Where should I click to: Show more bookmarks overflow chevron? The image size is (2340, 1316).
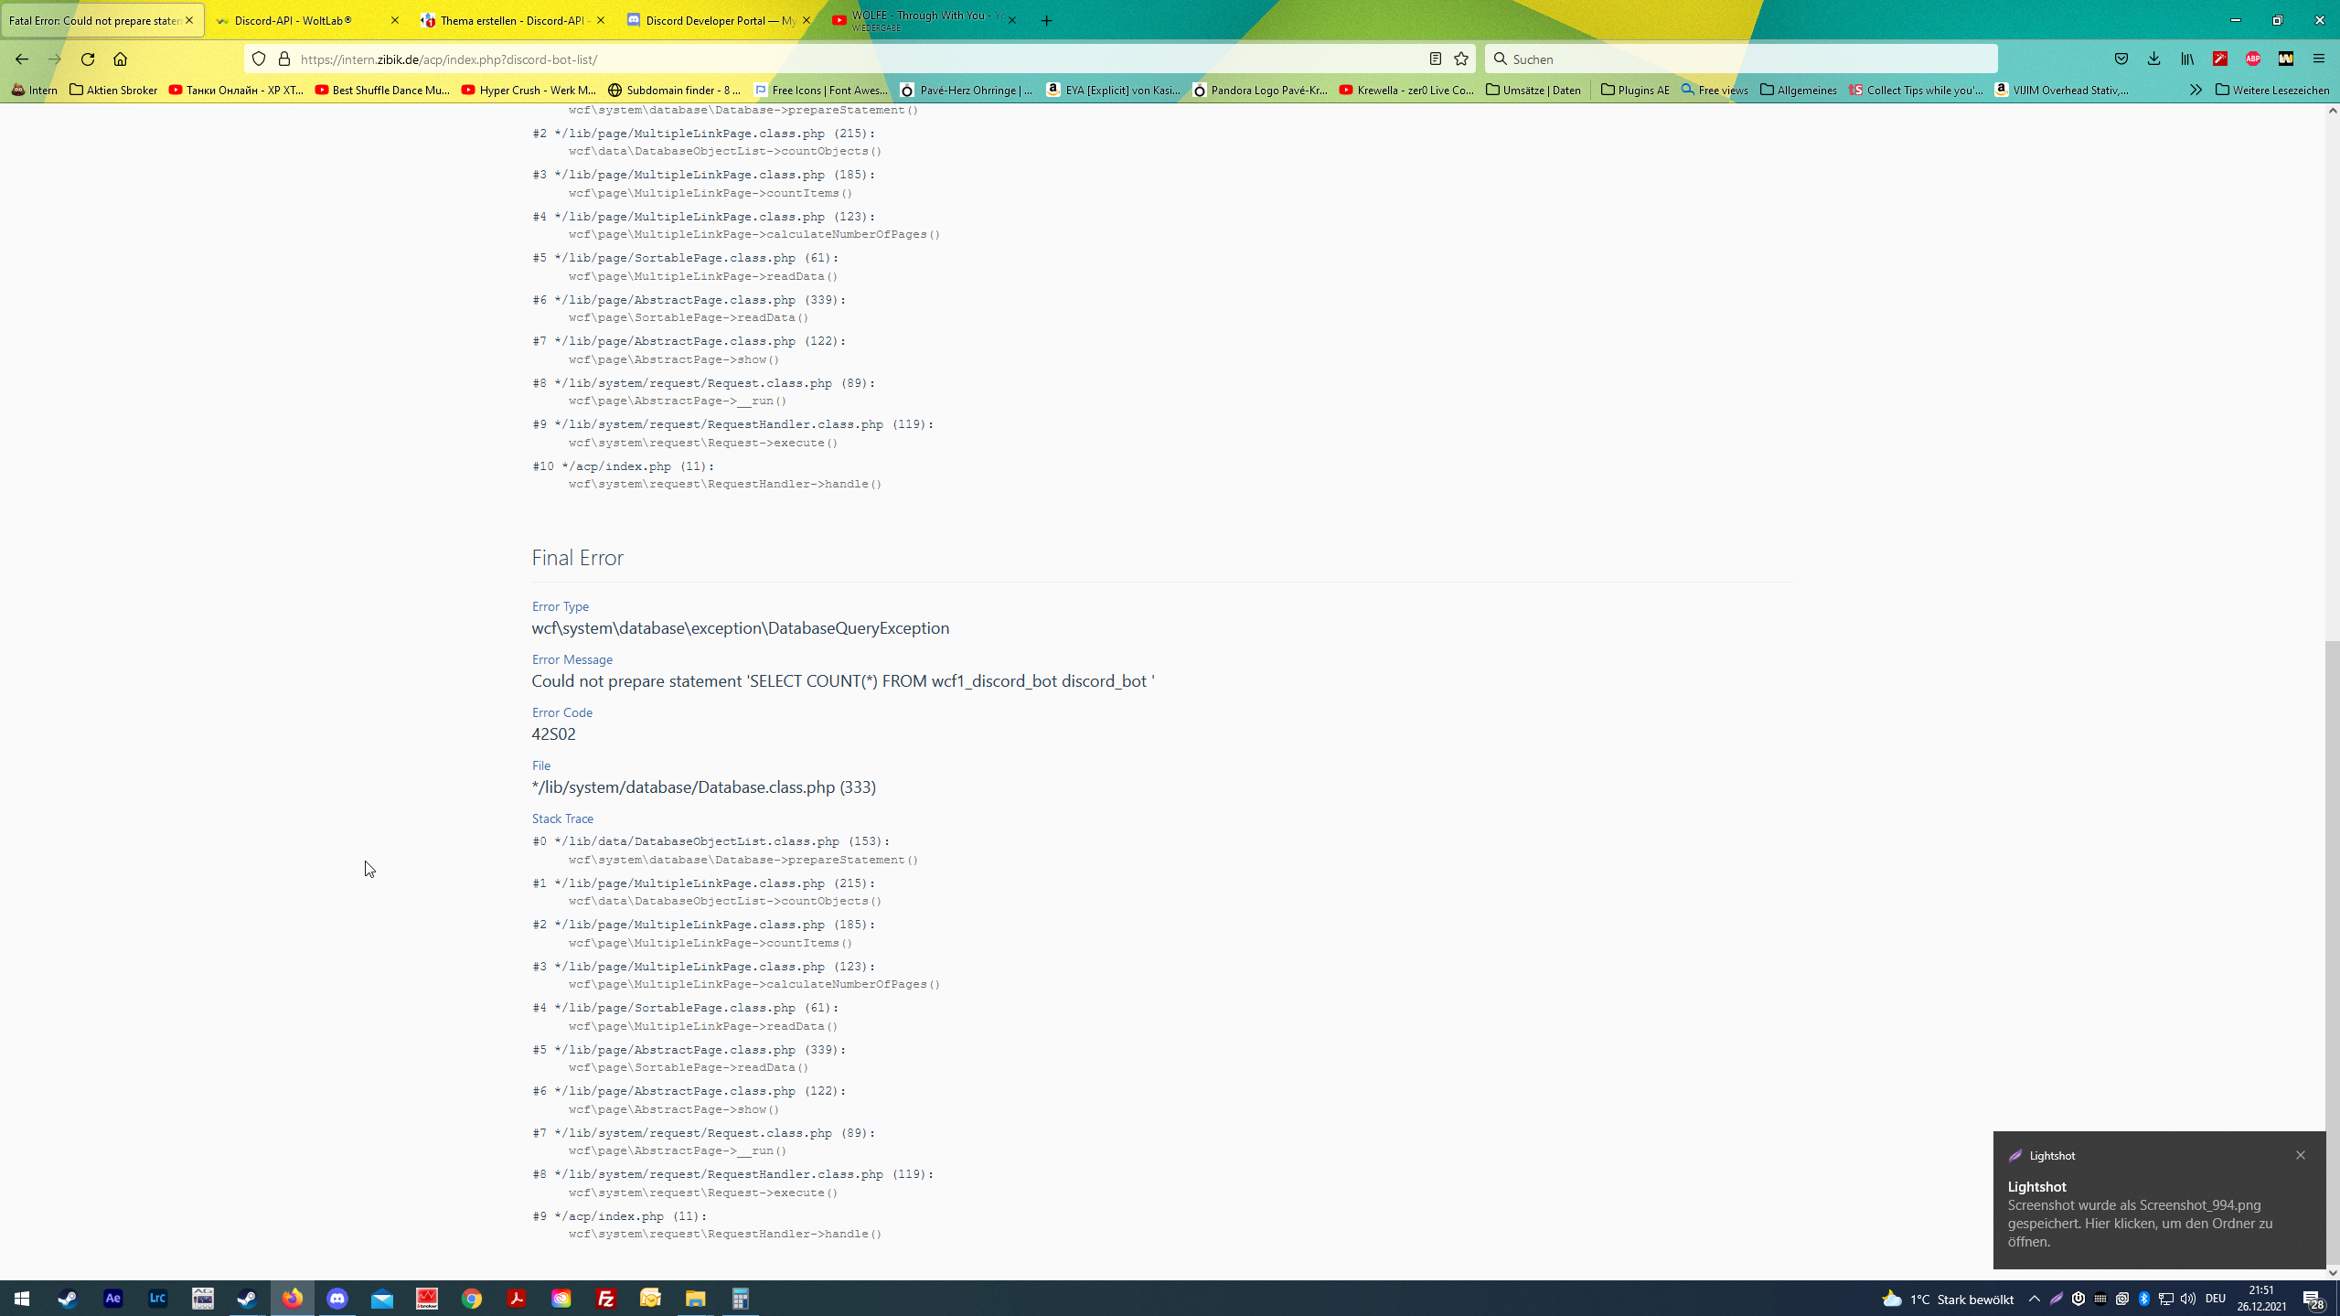[2196, 90]
